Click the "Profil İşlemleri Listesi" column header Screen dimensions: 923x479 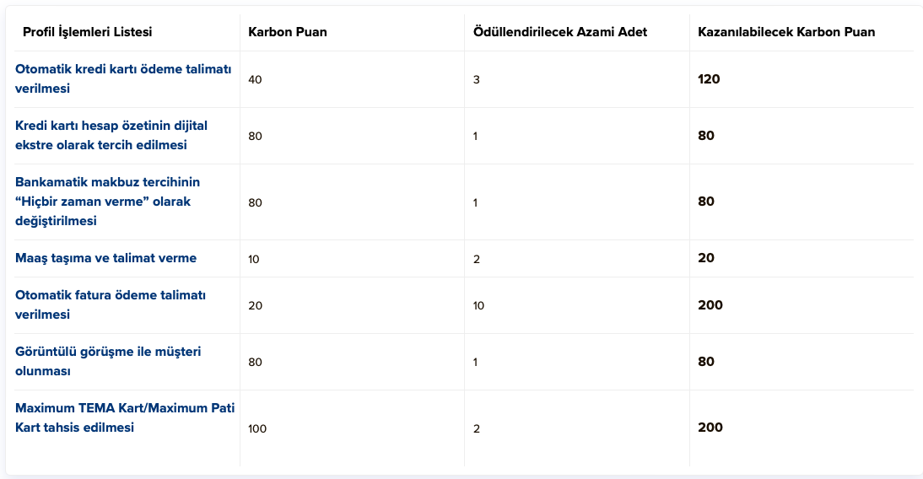(88, 32)
